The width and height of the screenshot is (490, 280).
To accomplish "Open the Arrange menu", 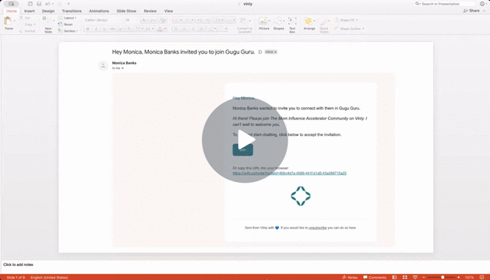I will (309, 24).
